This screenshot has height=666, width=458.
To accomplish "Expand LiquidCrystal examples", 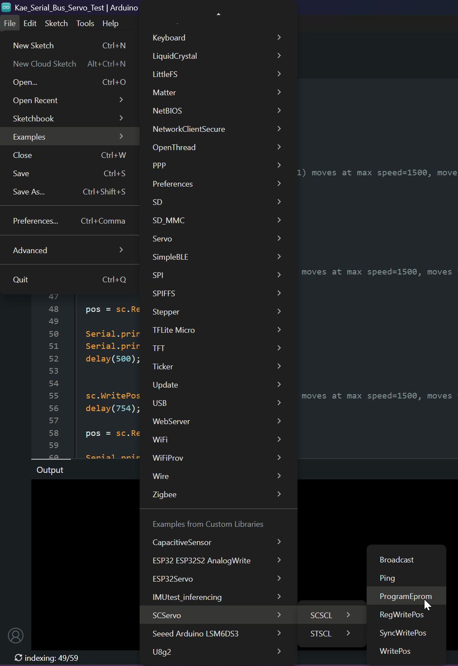I will 218,56.
